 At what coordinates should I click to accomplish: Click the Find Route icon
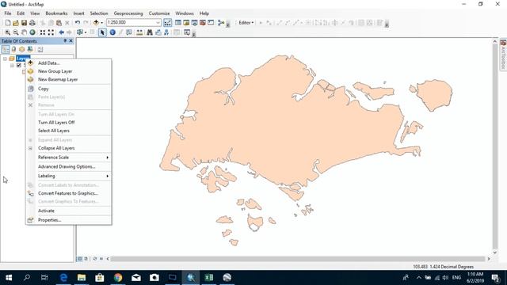click(x=158, y=32)
